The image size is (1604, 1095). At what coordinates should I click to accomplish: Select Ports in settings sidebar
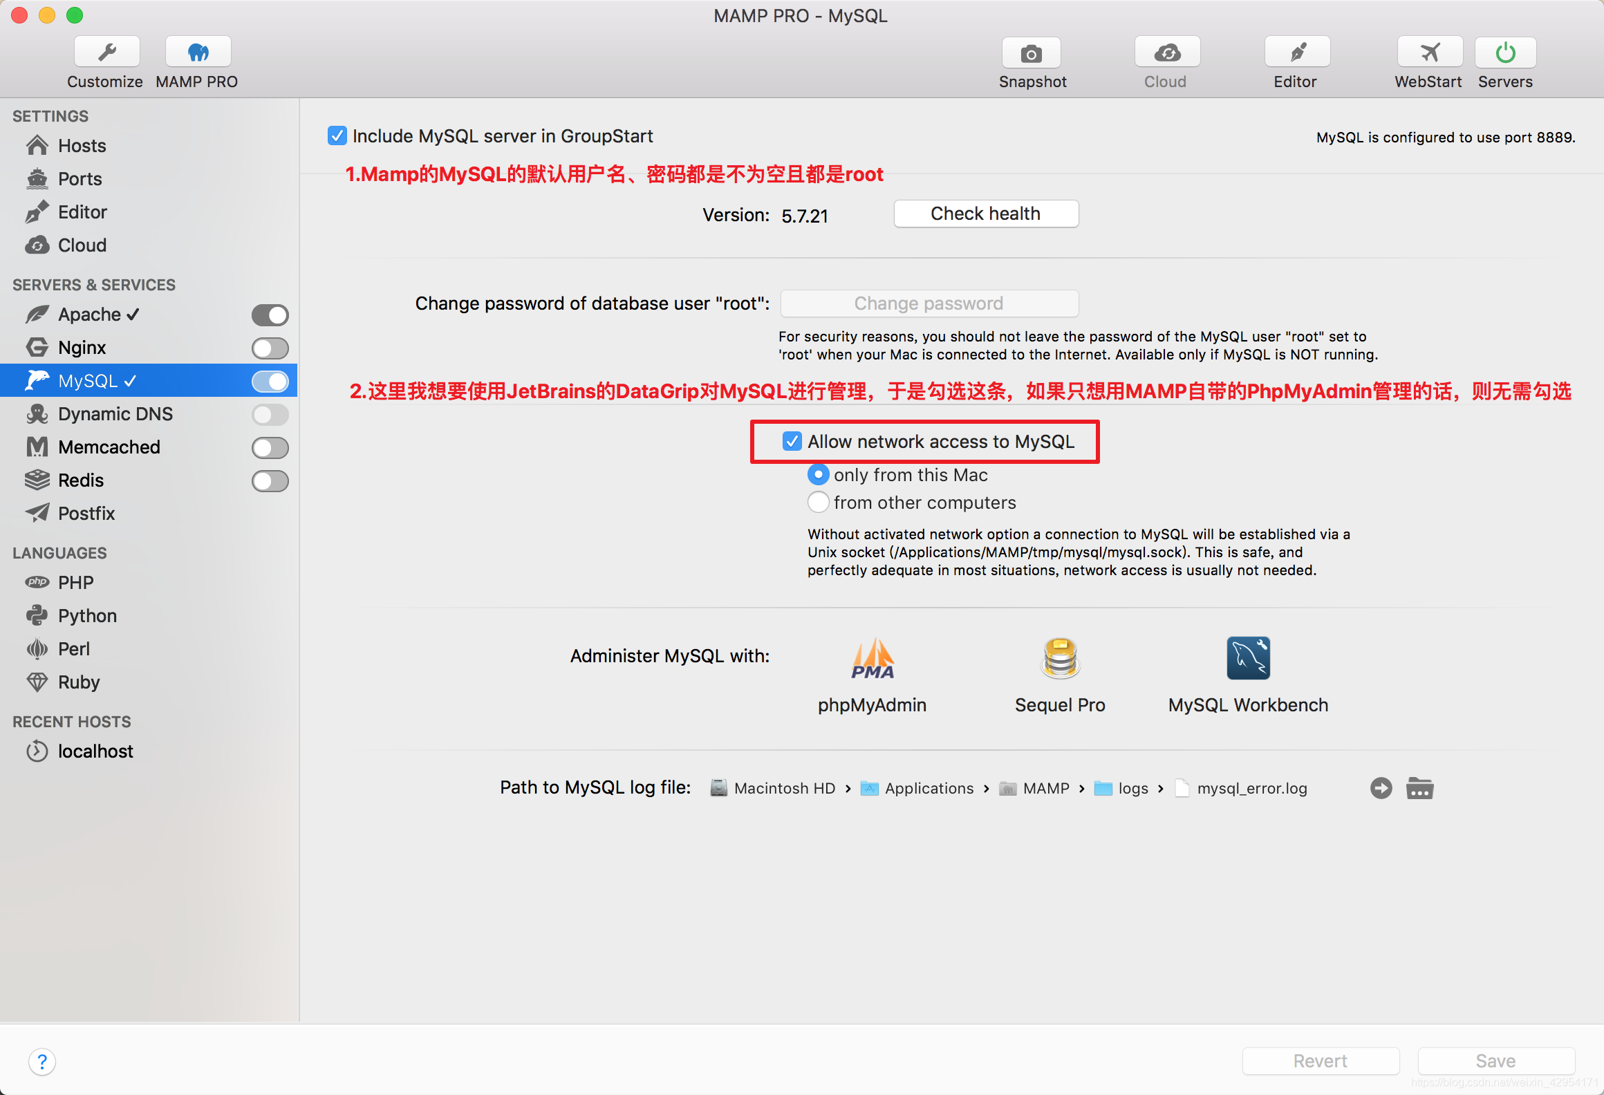(149, 179)
